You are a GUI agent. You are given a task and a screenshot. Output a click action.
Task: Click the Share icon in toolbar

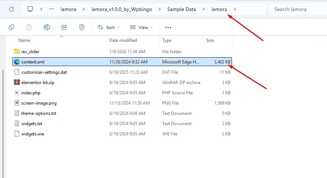[64, 27]
